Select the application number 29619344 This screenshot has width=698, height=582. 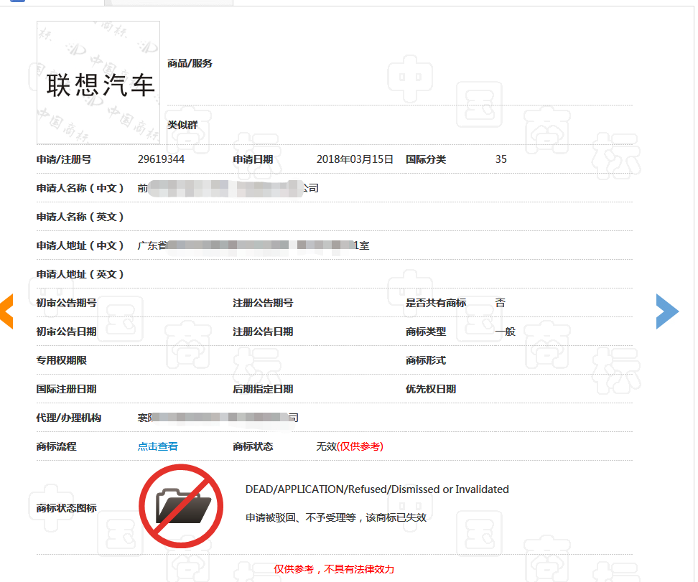(x=161, y=159)
